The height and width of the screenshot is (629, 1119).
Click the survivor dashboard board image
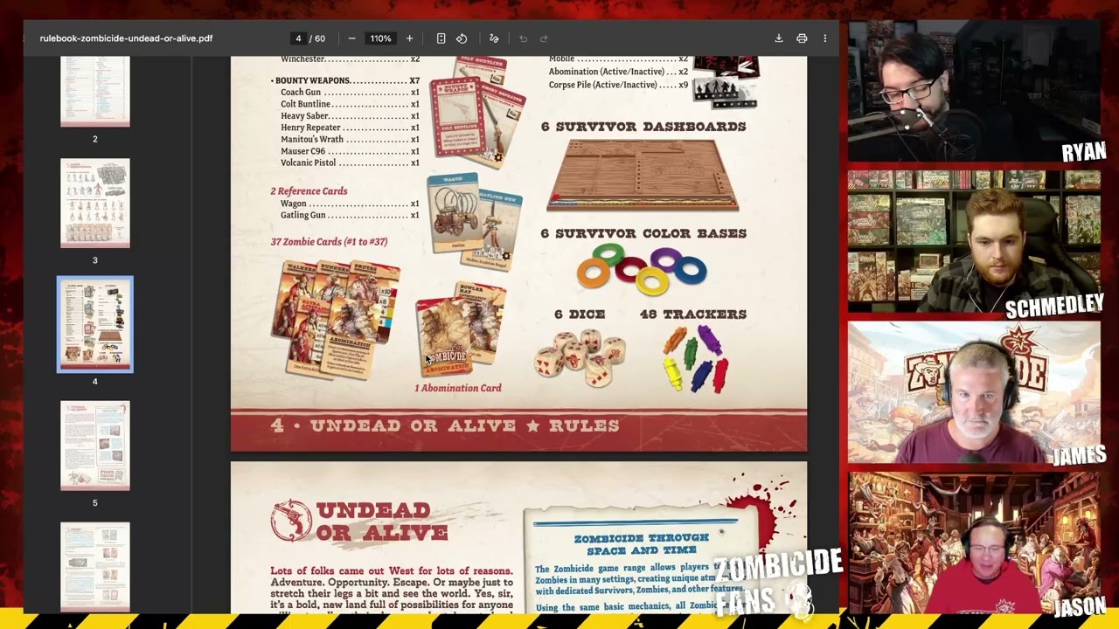pyautogui.click(x=643, y=175)
